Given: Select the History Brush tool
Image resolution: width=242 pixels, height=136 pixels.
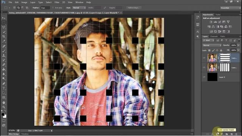Looking at the screenshot, I should (4, 60).
